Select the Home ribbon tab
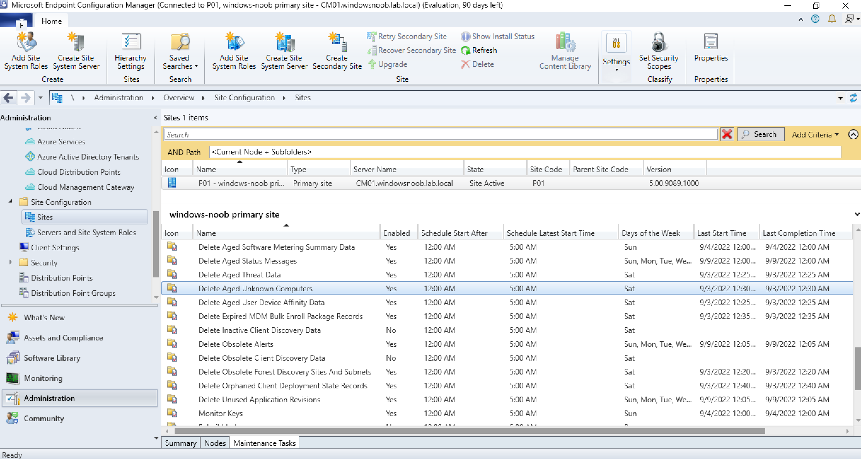 coord(51,21)
